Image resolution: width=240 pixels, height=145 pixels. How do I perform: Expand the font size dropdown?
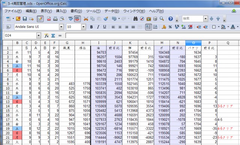(x=83, y=27)
